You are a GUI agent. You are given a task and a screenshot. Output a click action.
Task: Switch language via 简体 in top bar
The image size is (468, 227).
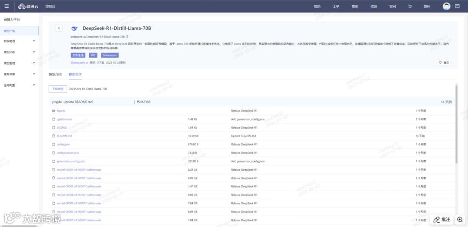click(427, 6)
